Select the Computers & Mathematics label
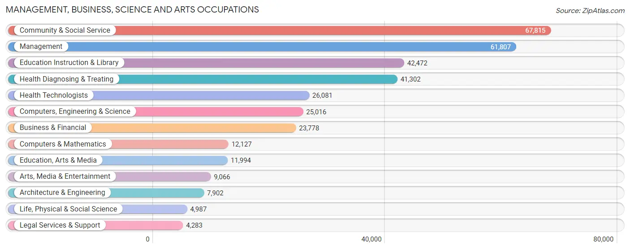Viewport: 630px width, 250px height. tap(63, 144)
